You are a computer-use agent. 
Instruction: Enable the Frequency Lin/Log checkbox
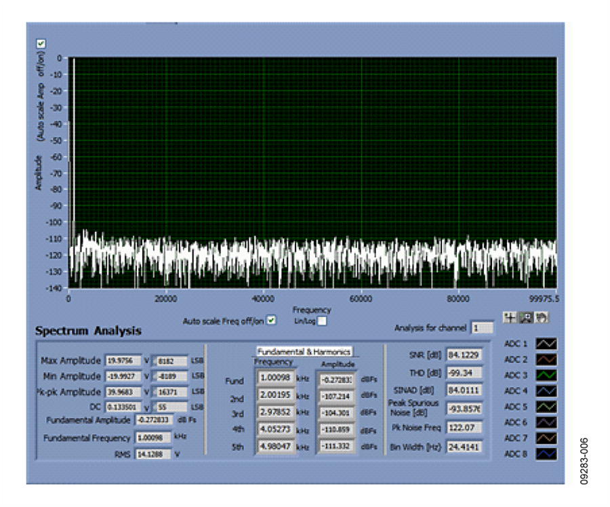pos(322,321)
